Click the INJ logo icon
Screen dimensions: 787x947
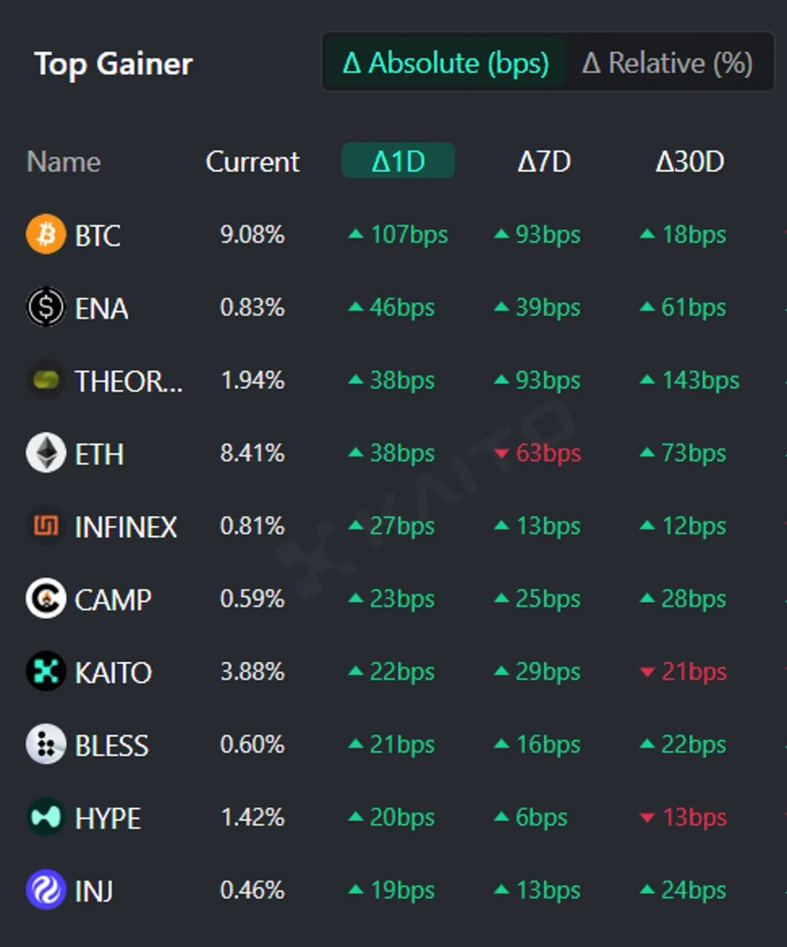coord(45,890)
